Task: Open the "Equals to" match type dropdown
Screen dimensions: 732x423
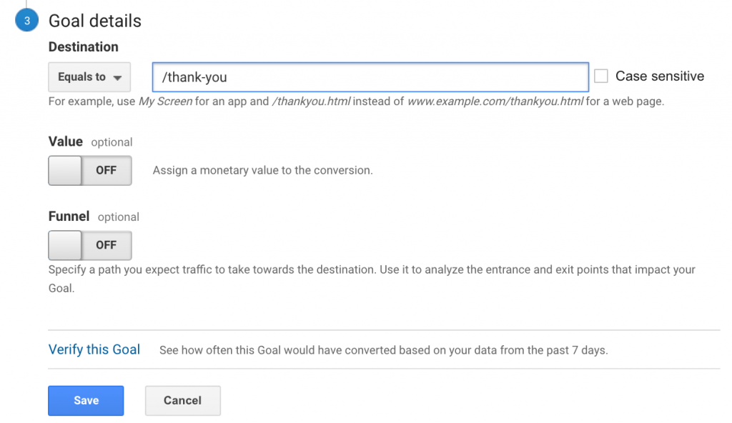Action: (89, 77)
